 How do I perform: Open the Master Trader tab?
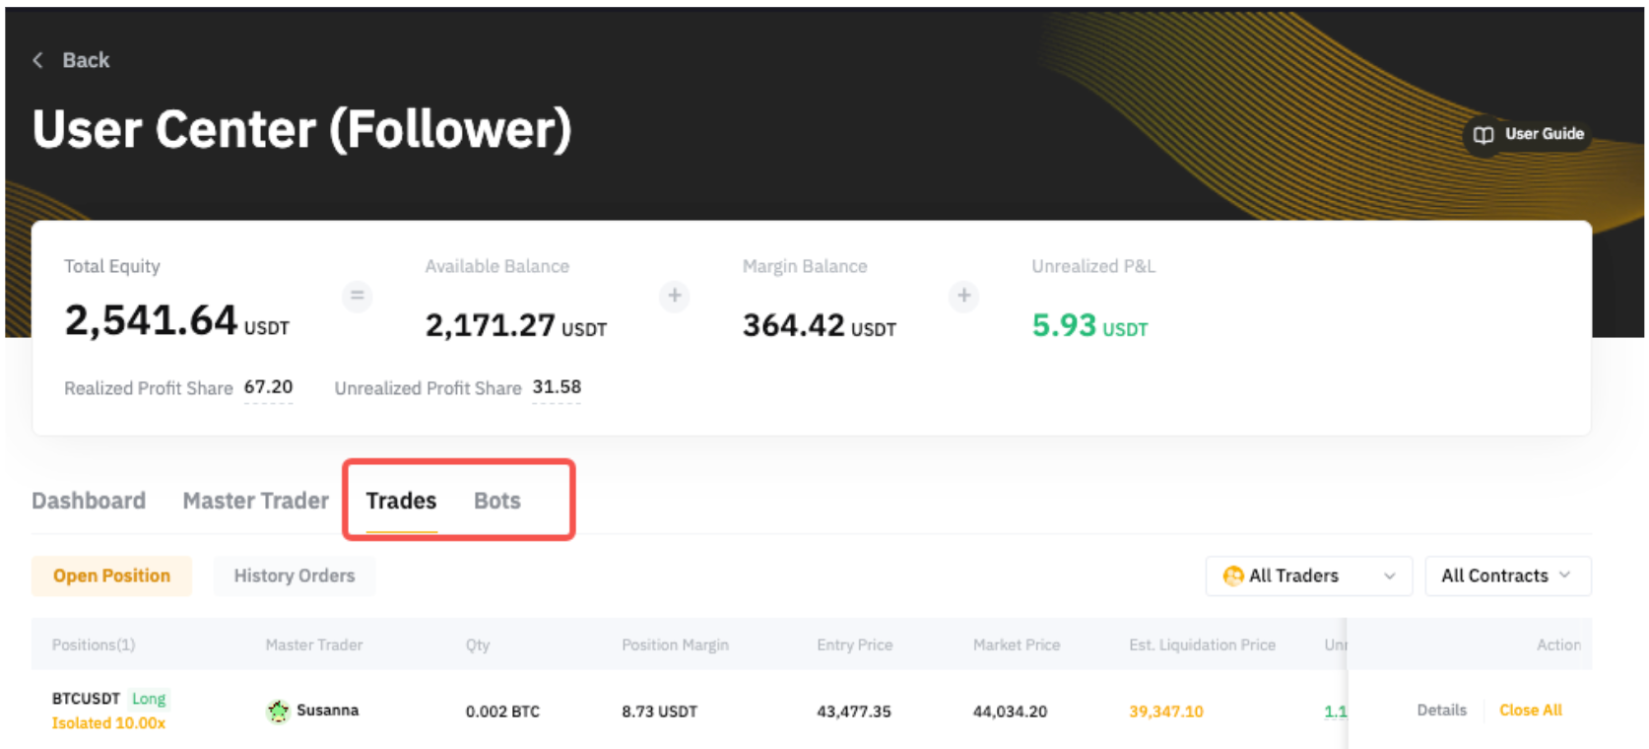[255, 501]
